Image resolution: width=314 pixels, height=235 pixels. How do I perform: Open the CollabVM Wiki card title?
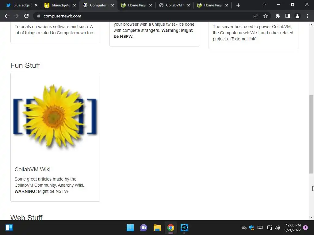point(33,170)
